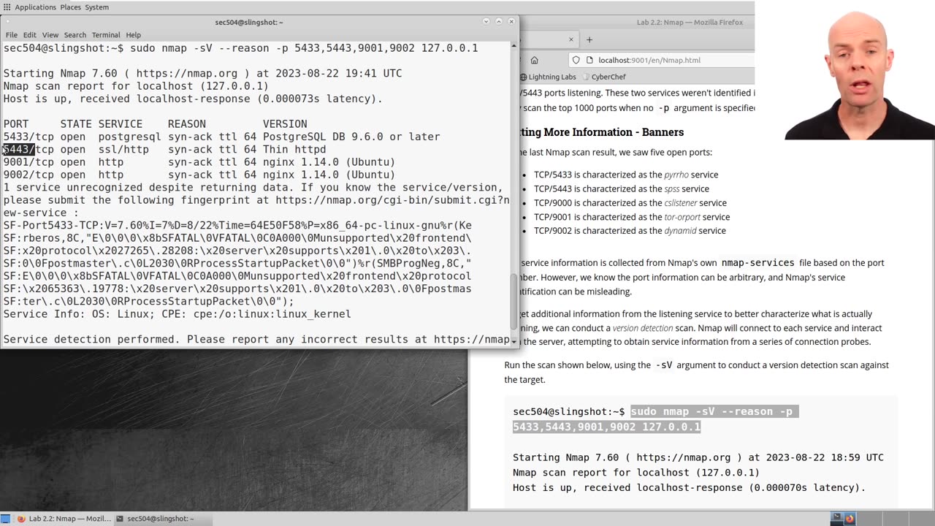The image size is (935, 526).
Task: Click 'Starting Nmap 7.60' line in Firefox code block
Action: (698, 457)
